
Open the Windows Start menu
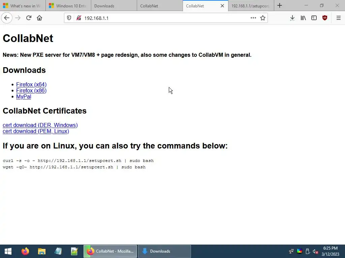point(8,251)
